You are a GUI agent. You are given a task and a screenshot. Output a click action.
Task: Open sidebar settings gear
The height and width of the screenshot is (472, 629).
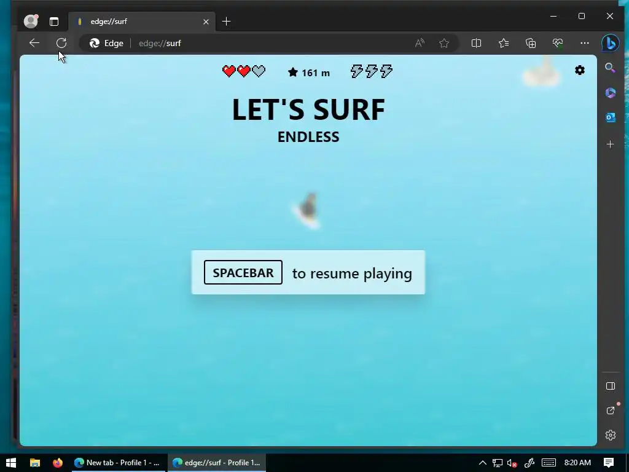(610, 435)
